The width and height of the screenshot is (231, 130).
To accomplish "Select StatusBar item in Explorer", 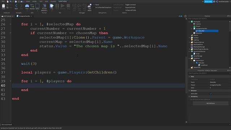I will click(x=207, y=31).
